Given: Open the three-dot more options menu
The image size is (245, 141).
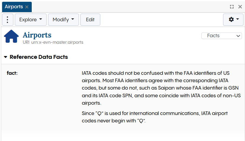Looking at the screenshot, I should tap(7, 20).
